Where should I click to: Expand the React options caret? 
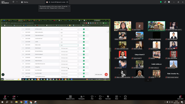tap(103, 96)
